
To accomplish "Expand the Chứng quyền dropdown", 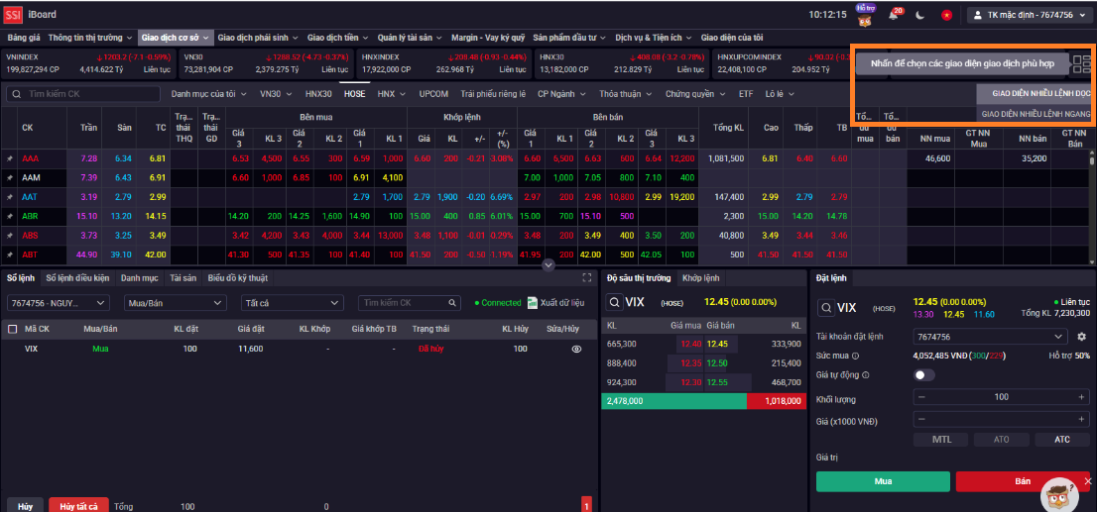I will (x=693, y=94).
